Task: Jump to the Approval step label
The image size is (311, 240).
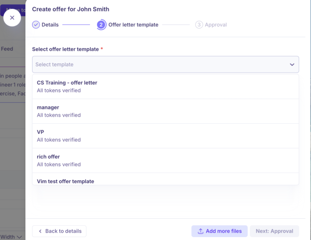Action: 216,25
